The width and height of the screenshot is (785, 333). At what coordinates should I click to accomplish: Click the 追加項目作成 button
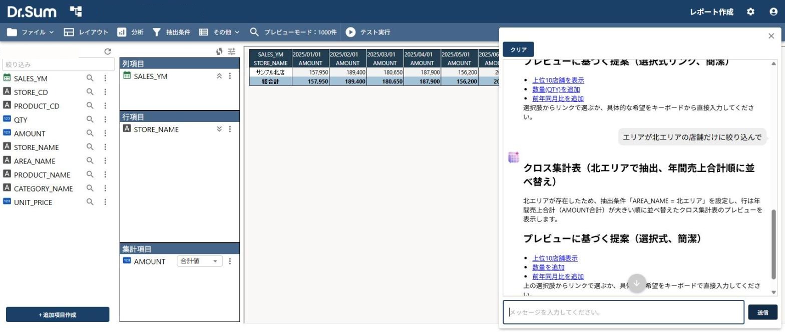pyautogui.click(x=58, y=314)
